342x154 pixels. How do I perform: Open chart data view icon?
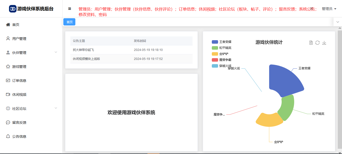[x=311, y=43]
